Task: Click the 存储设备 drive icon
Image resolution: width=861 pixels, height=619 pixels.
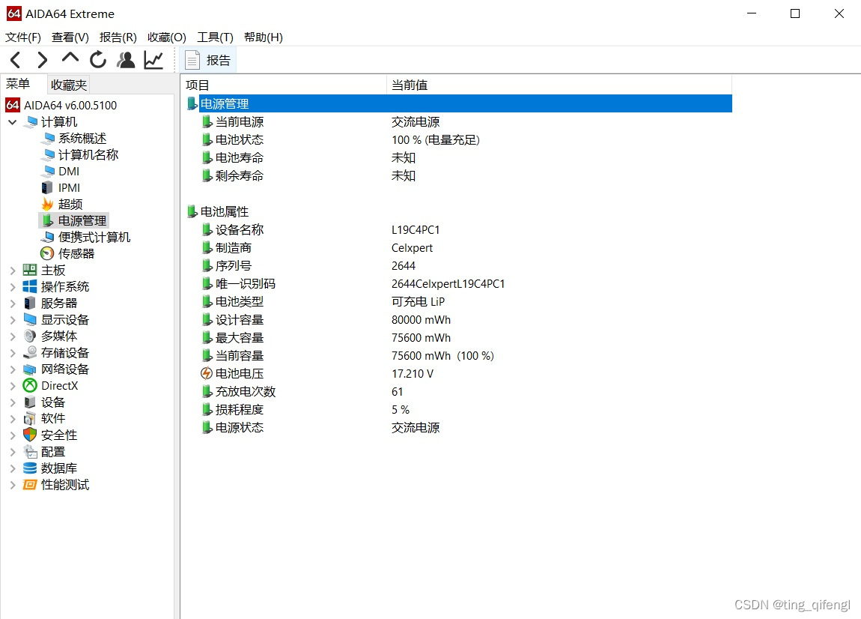Action: click(x=30, y=352)
